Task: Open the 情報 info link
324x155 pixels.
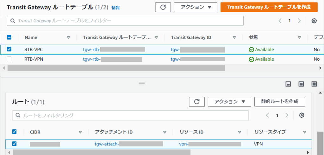Action: click(115, 8)
